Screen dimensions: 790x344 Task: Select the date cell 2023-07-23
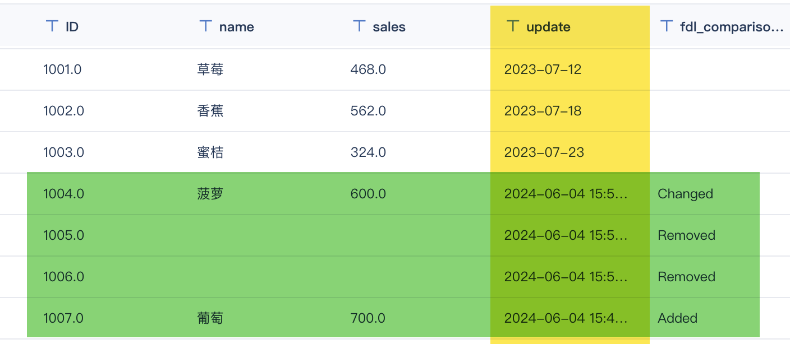pyautogui.click(x=544, y=152)
